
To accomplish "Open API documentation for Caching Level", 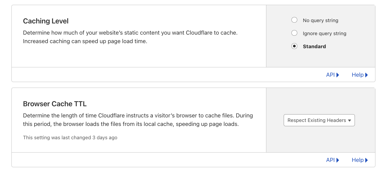I will 331,75.
